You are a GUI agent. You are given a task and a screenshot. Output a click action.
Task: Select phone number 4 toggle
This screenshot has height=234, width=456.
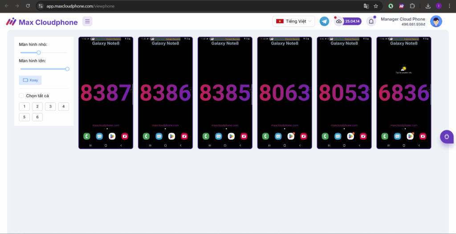pos(63,107)
